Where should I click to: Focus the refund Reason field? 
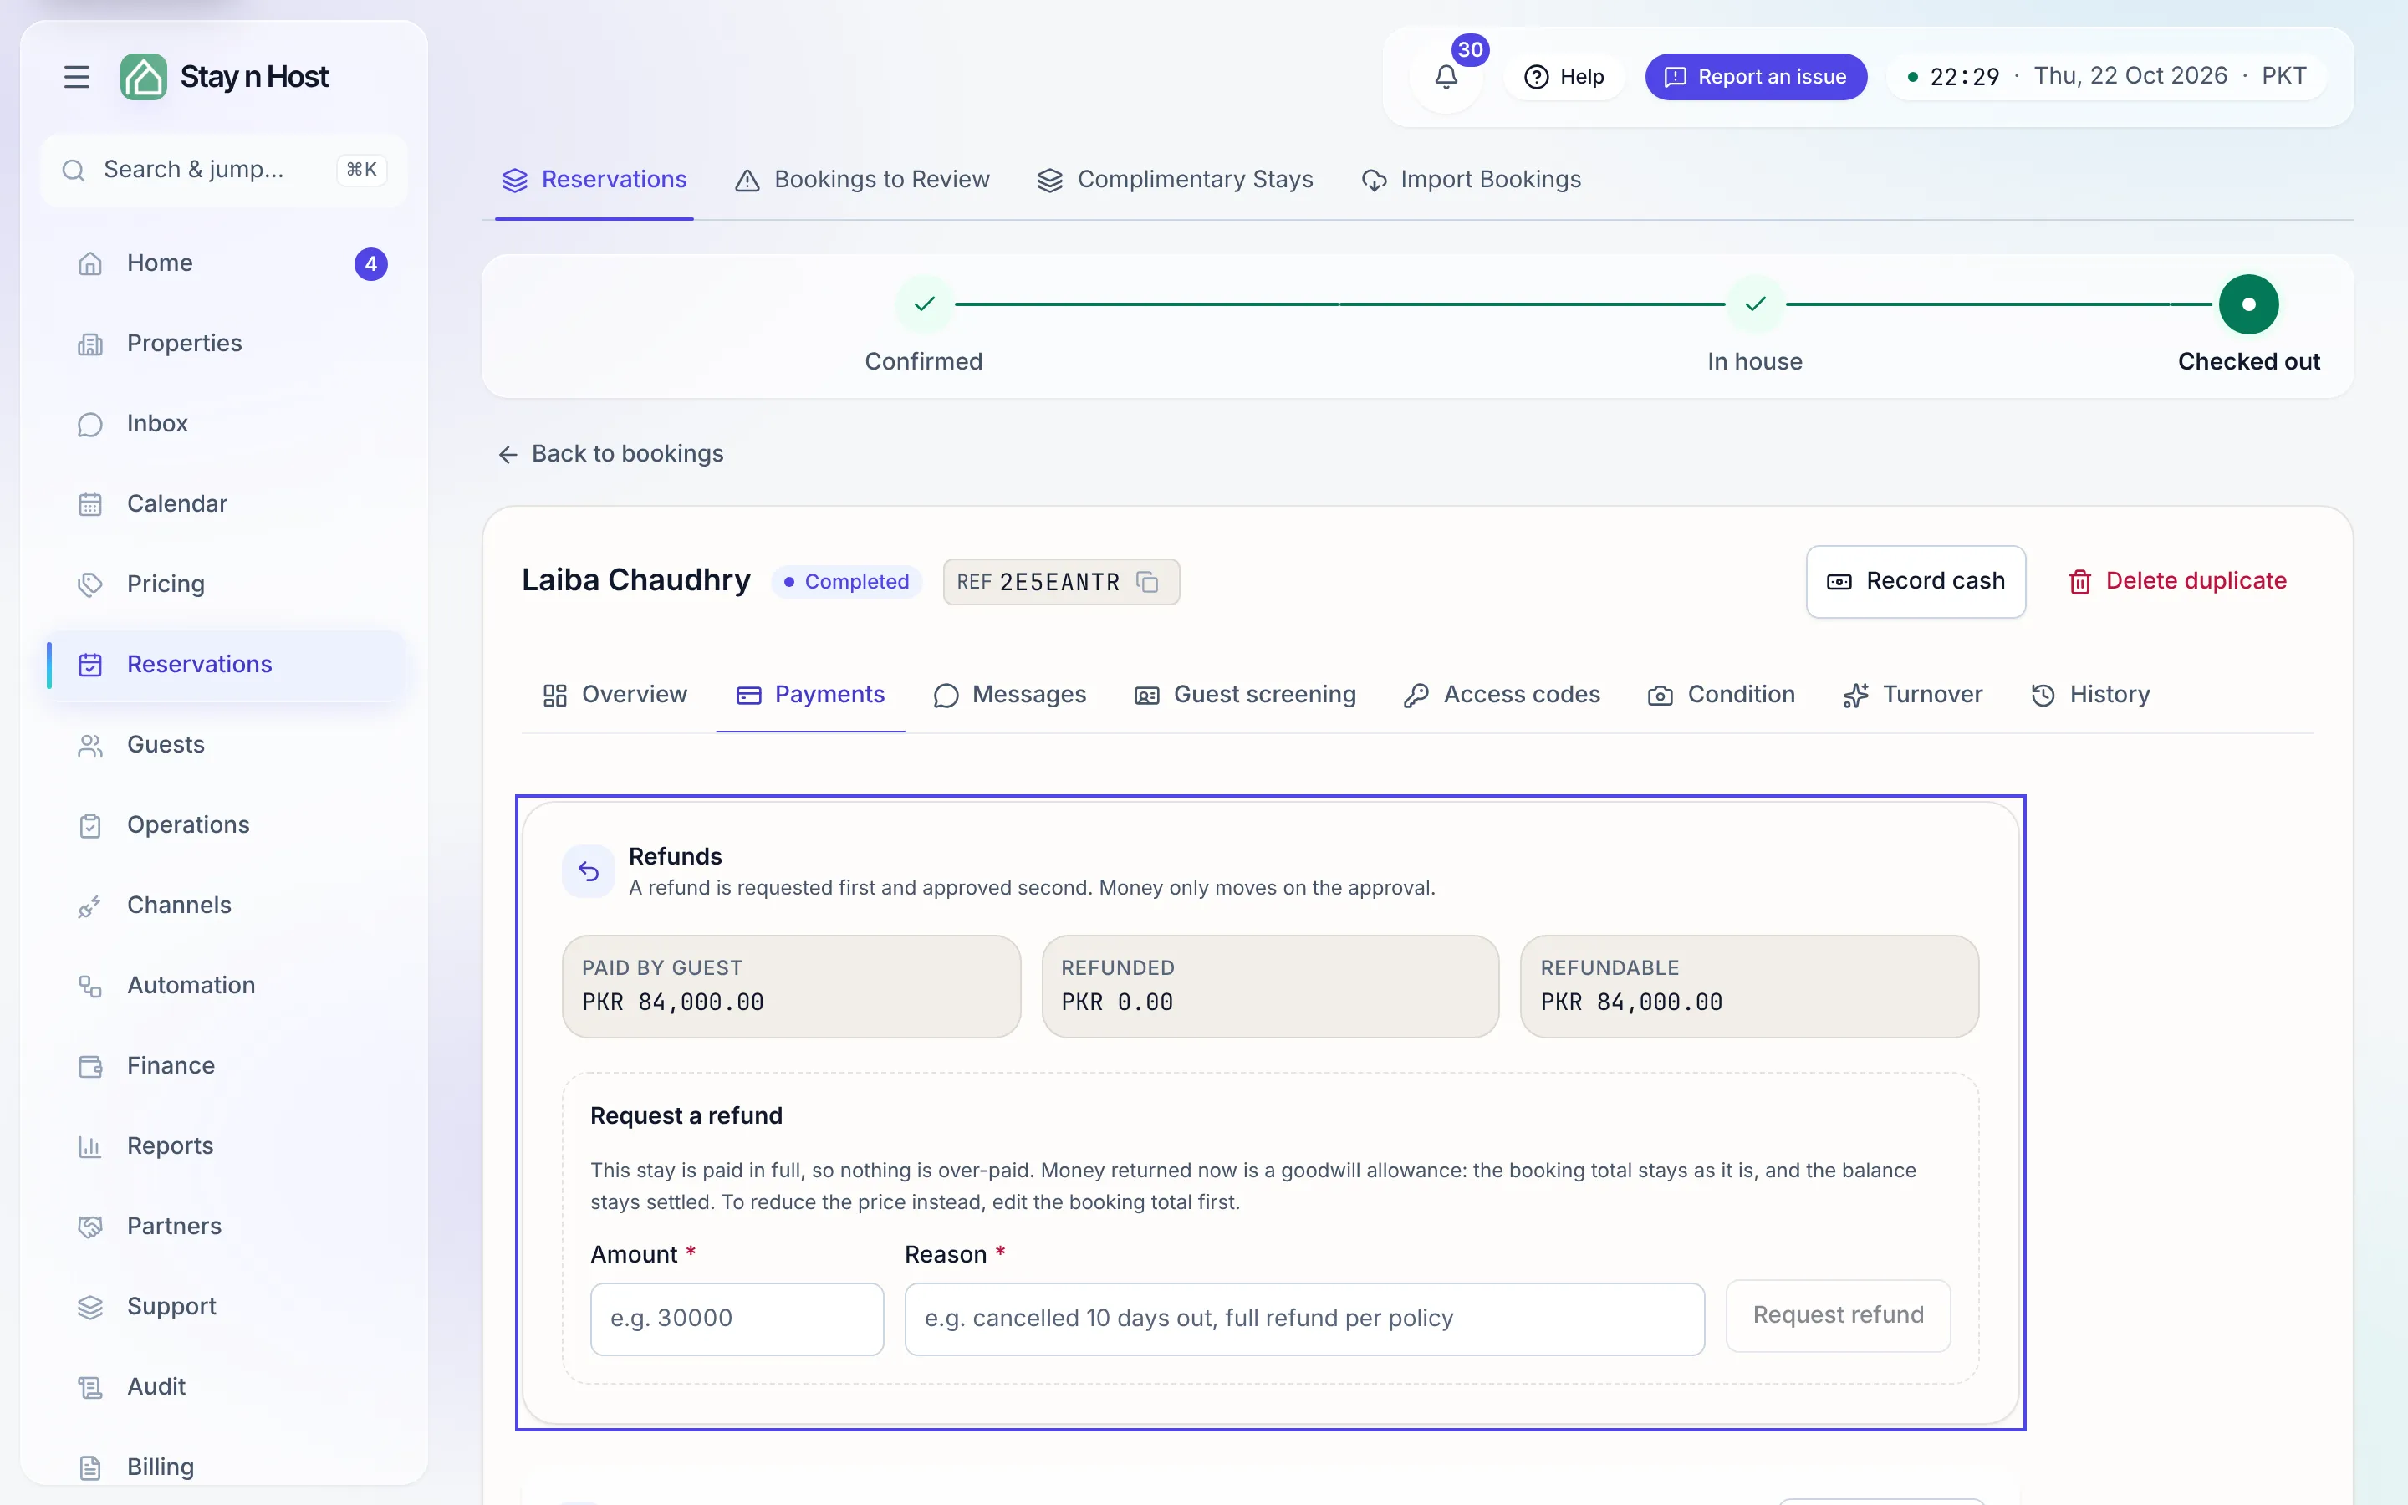(x=1303, y=1319)
